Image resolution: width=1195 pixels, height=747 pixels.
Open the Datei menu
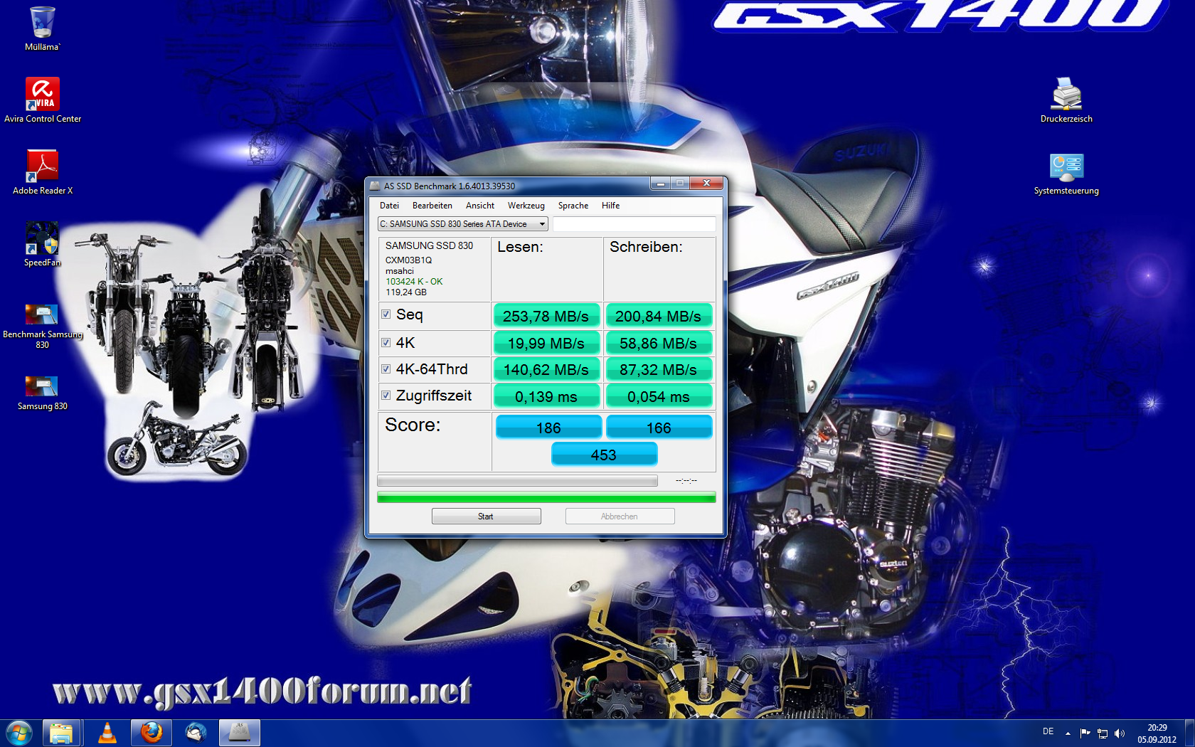pyautogui.click(x=389, y=206)
